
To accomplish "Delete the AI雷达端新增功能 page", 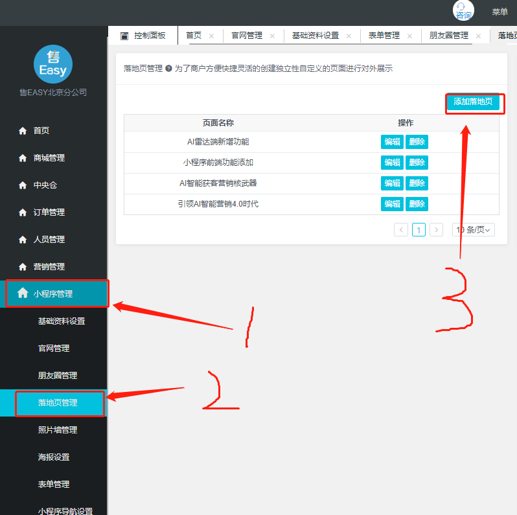I will (417, 142).
